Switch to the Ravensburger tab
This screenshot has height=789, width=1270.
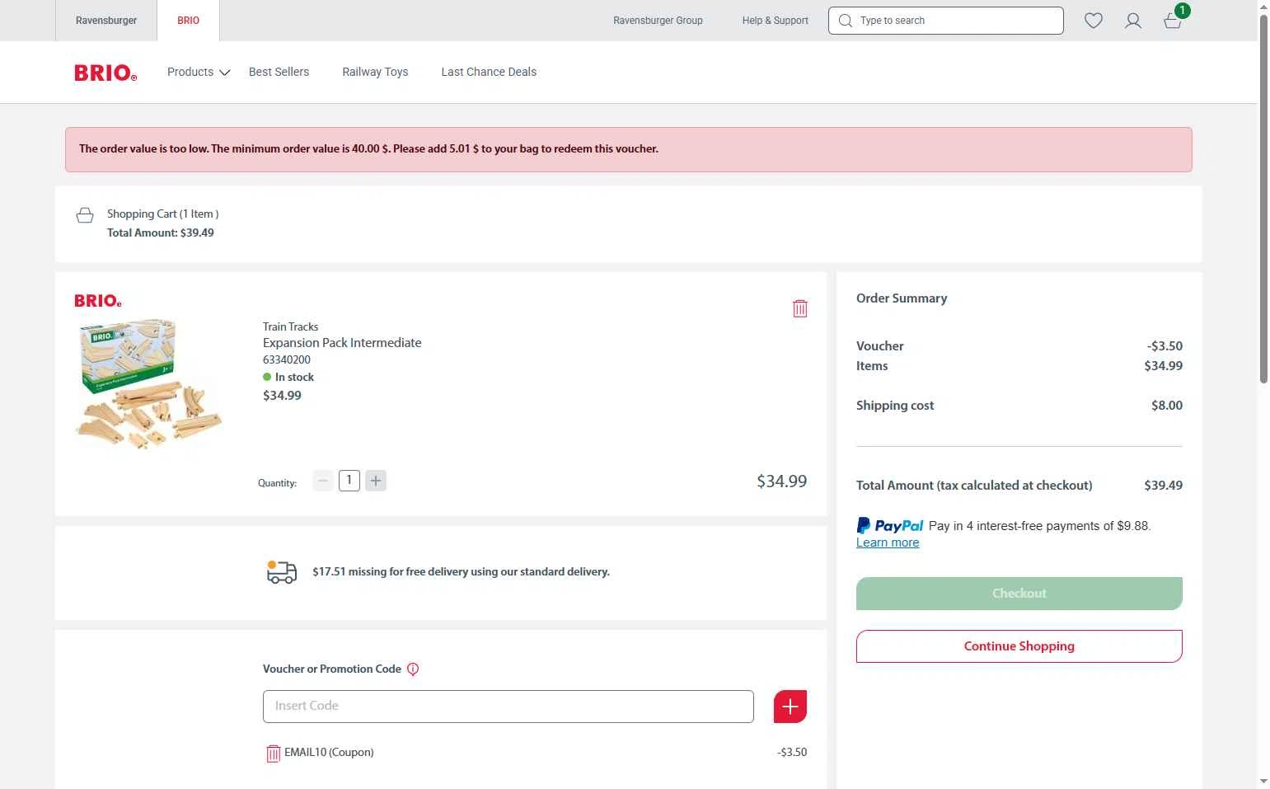[106, 21]
